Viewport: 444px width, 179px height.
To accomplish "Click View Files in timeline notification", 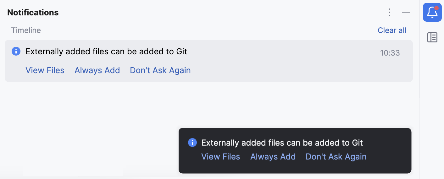I will pyautogui.click(x=45, y=70).
